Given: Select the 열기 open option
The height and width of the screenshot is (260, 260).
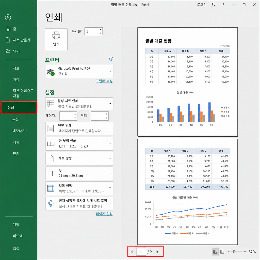Looking at the screenshot, I should click(x=13, y=51).
